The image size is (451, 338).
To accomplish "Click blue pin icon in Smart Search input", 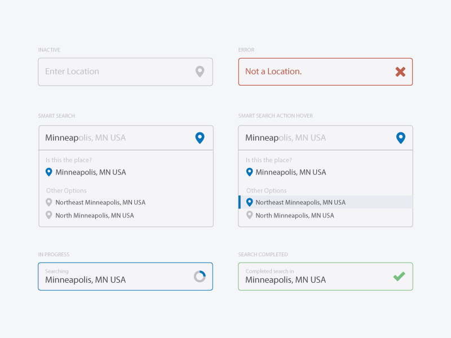I will 200,138.
